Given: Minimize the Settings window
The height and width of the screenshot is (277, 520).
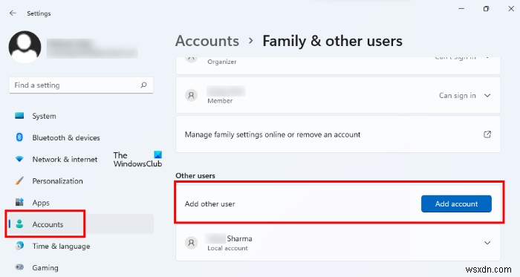Looking at the screenshot, I should coord(461,9).
